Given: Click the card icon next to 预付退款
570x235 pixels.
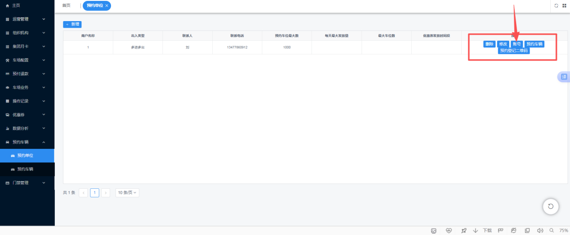Looking at the screenshot, I should (x=7, y=74).
